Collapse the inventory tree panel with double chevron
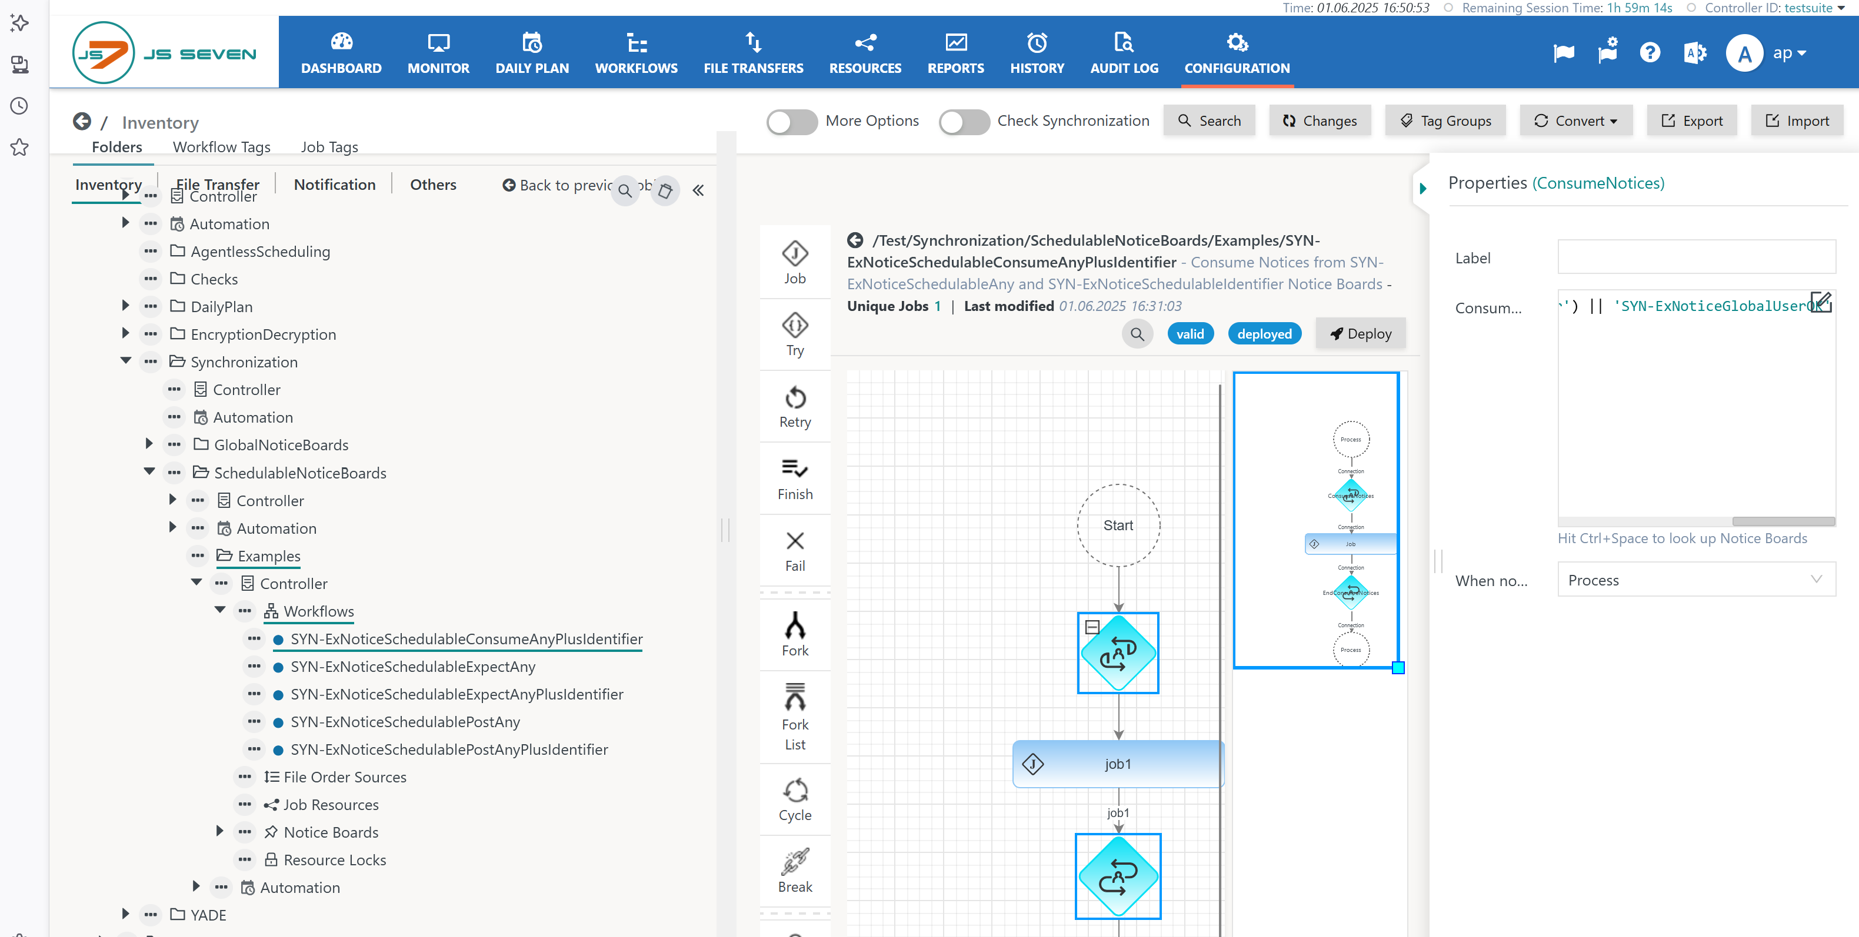Image resolution: width=1859 pixels, height=937 pixels. pyautogui.click(x=698, y=190)
